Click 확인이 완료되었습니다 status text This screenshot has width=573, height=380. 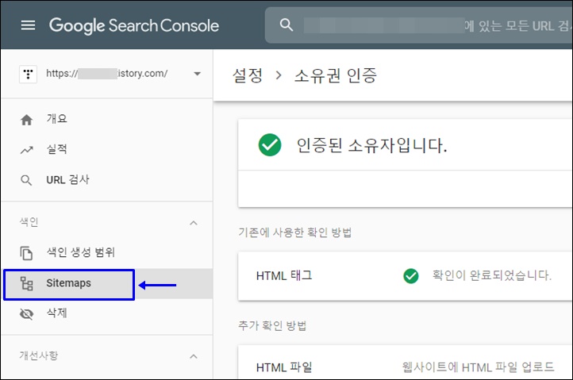tap(492, 275)
